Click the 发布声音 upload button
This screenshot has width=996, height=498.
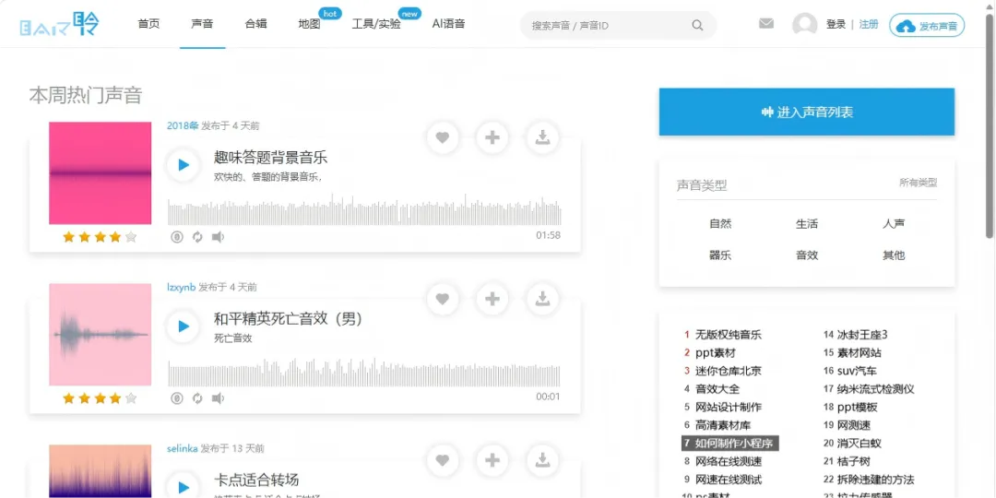(x=927, y=26)
